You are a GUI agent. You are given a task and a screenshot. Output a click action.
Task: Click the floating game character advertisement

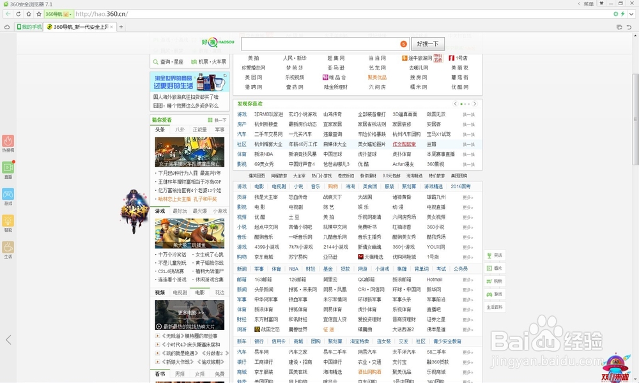pyautogui.click(x=134, y=211)
